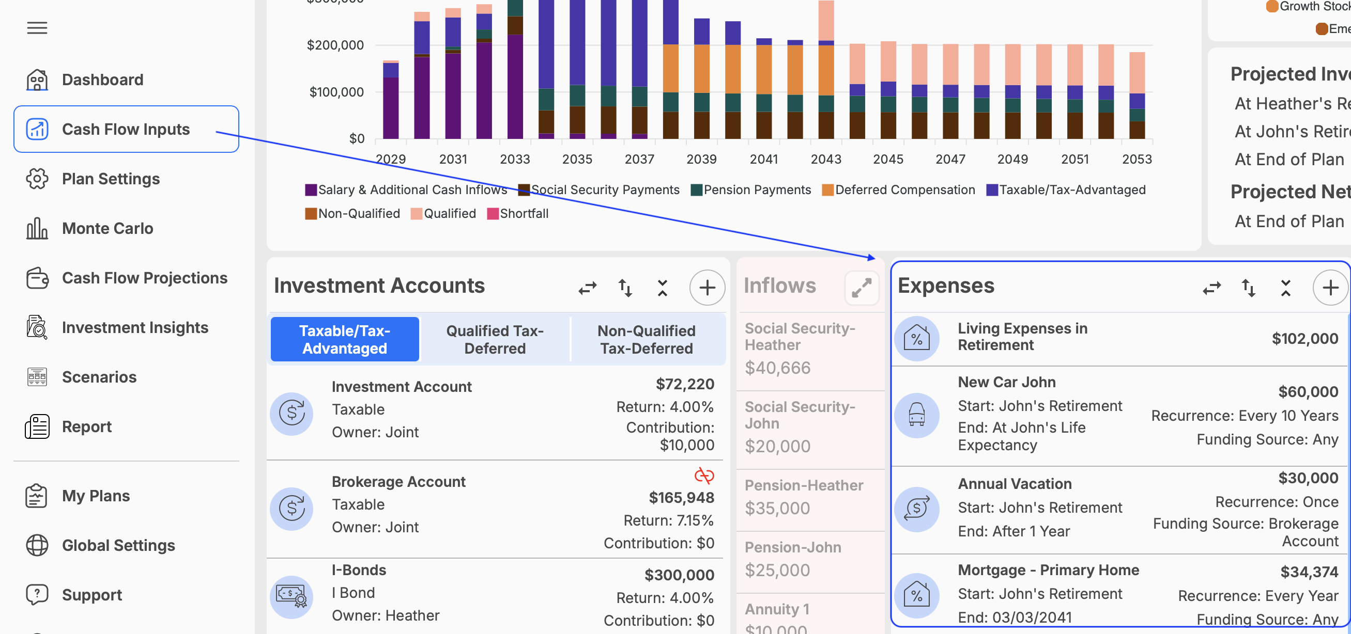Toggle Shortfall series in chart legend
The height and width of the screenshot is (634, 1351).
click(x=518, y=213)
